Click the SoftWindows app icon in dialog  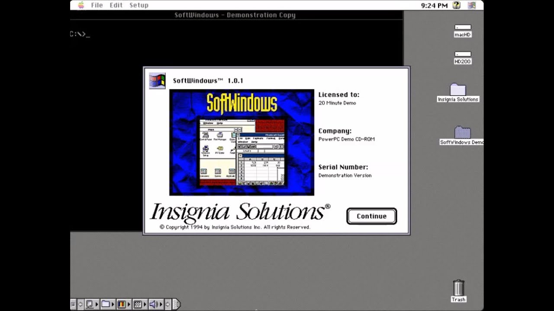[157, 81]
